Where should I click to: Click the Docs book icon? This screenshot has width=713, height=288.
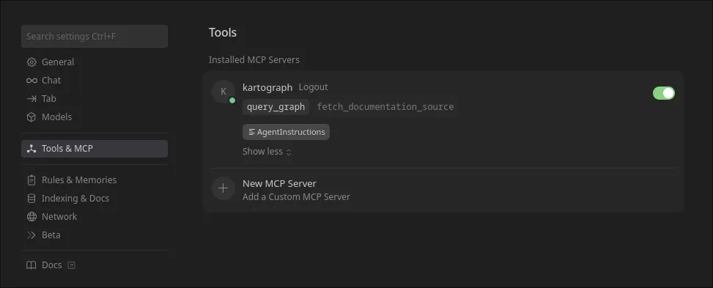(x=32, y=265)
